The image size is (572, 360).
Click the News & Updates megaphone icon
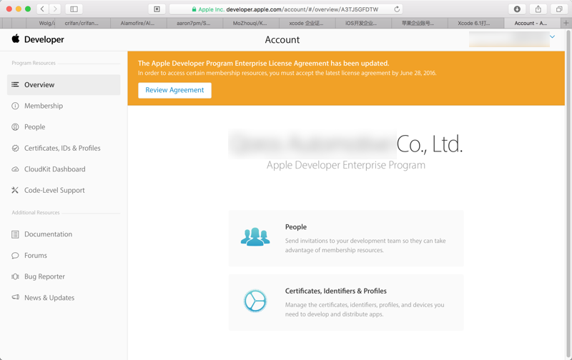(x=15, y=297)
